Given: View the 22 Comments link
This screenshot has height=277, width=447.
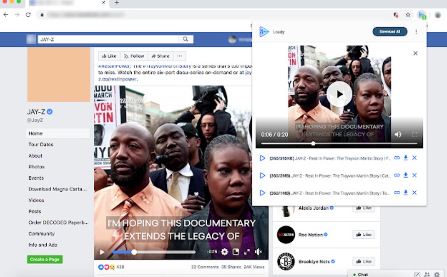Looking at the screenshot, I should 205,267.
